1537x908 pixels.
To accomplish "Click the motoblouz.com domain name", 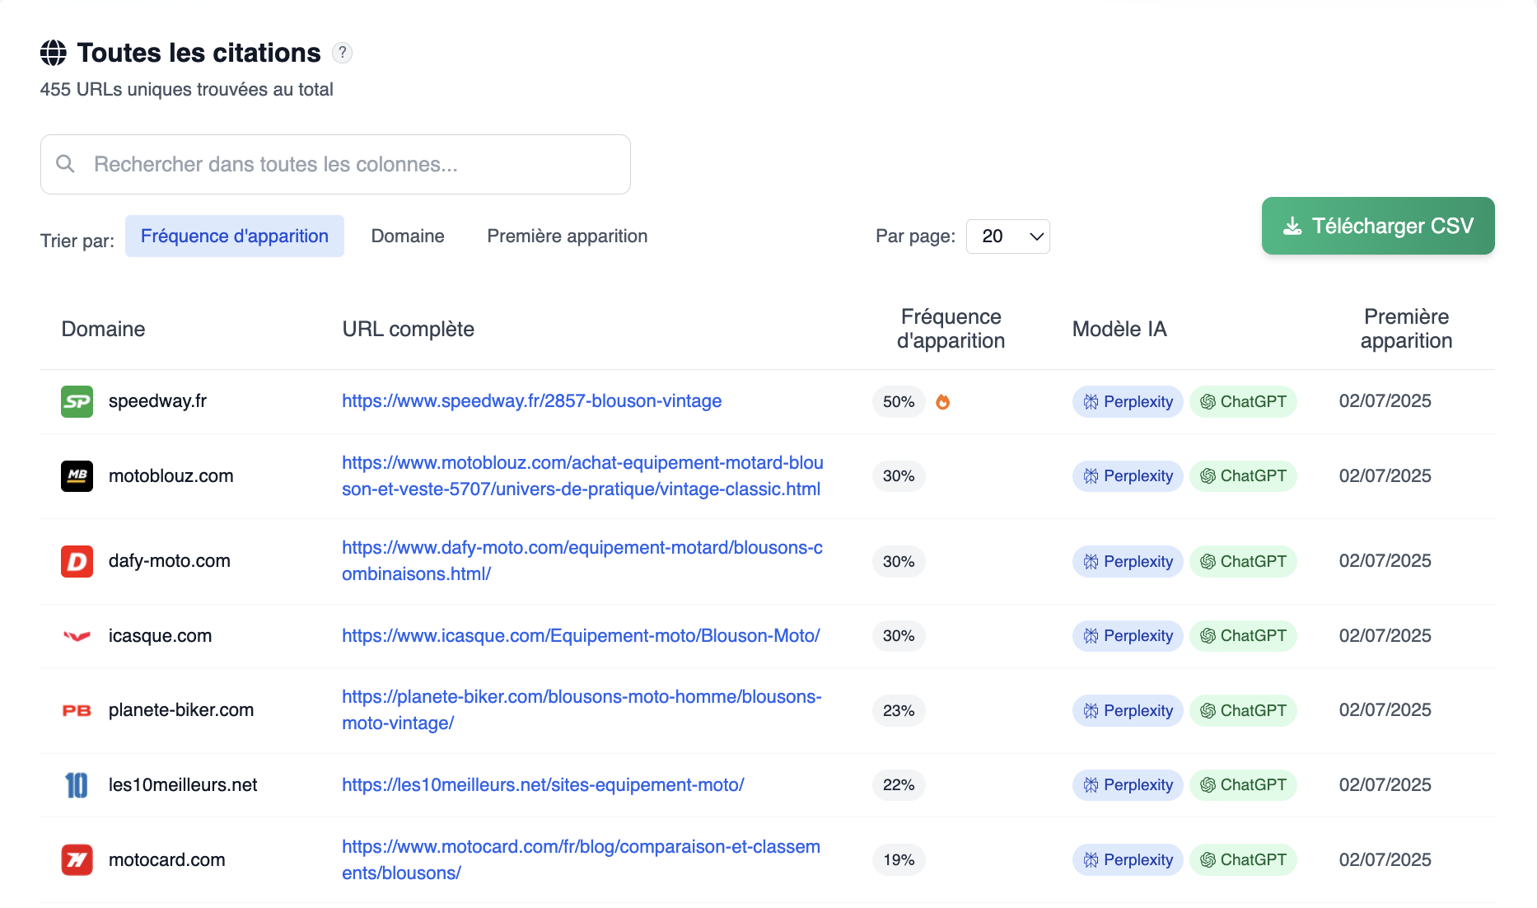I will pyautogui.click(x=171, y=476).
